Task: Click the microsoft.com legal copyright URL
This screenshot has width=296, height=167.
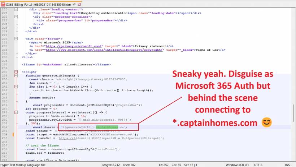Action: pos(105,50)
